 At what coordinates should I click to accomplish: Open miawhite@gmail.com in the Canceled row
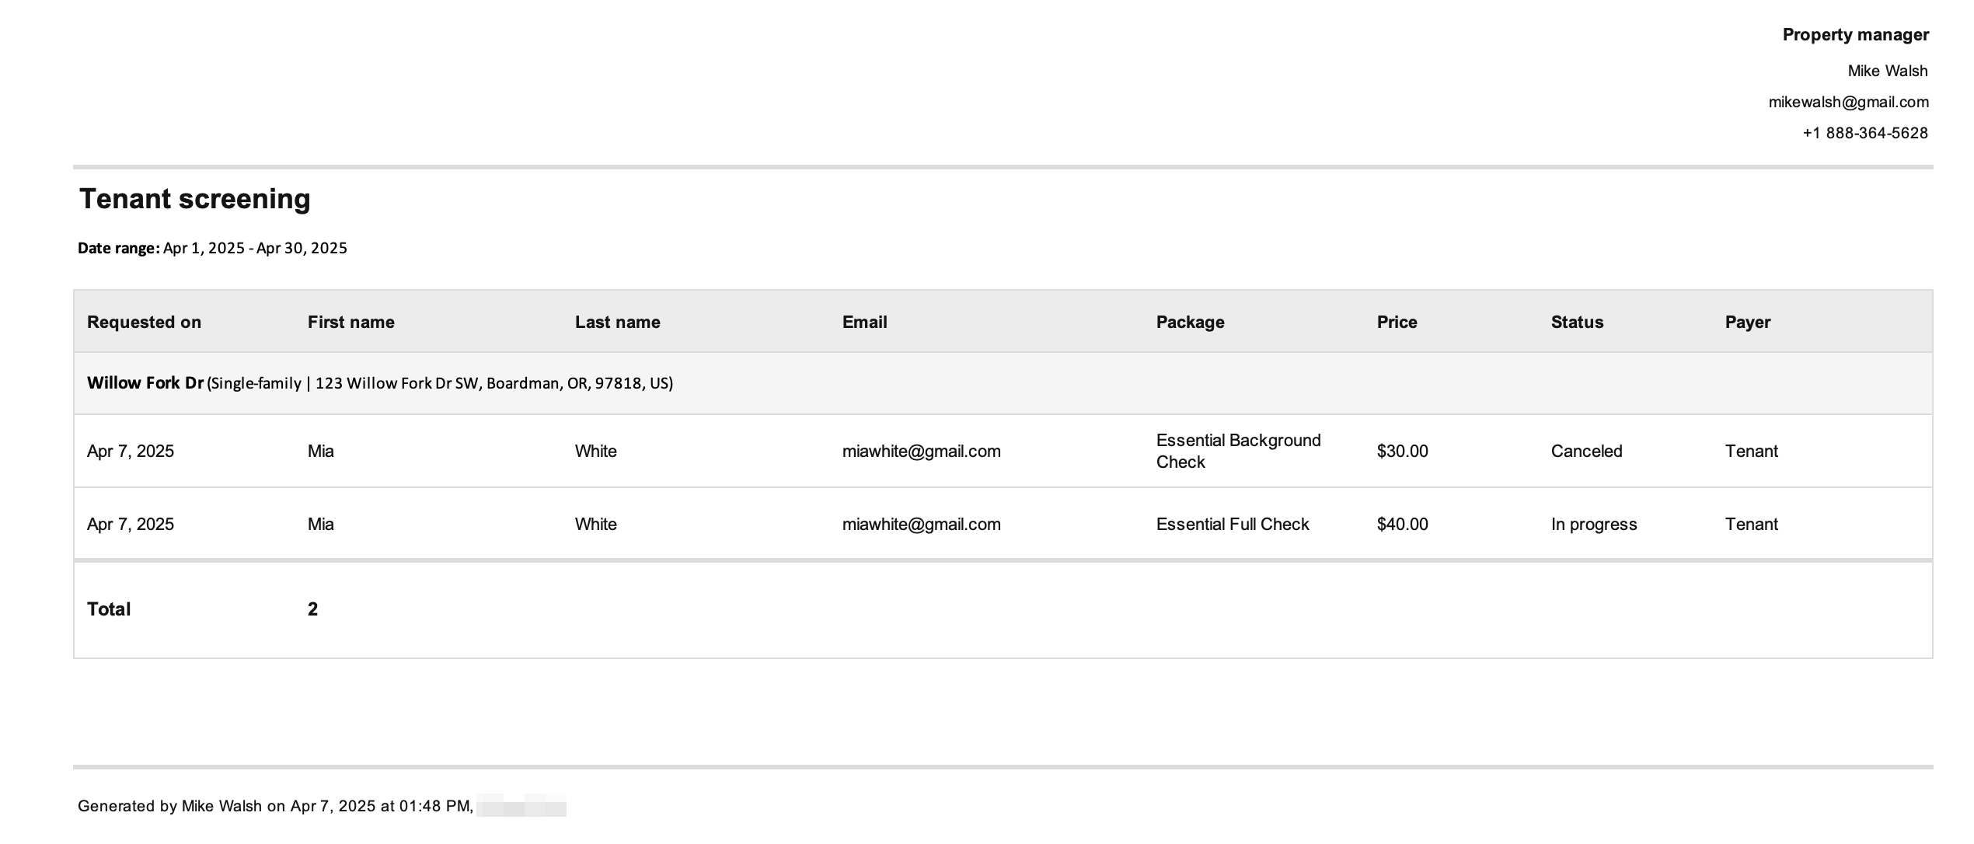(x=921, y=451)
